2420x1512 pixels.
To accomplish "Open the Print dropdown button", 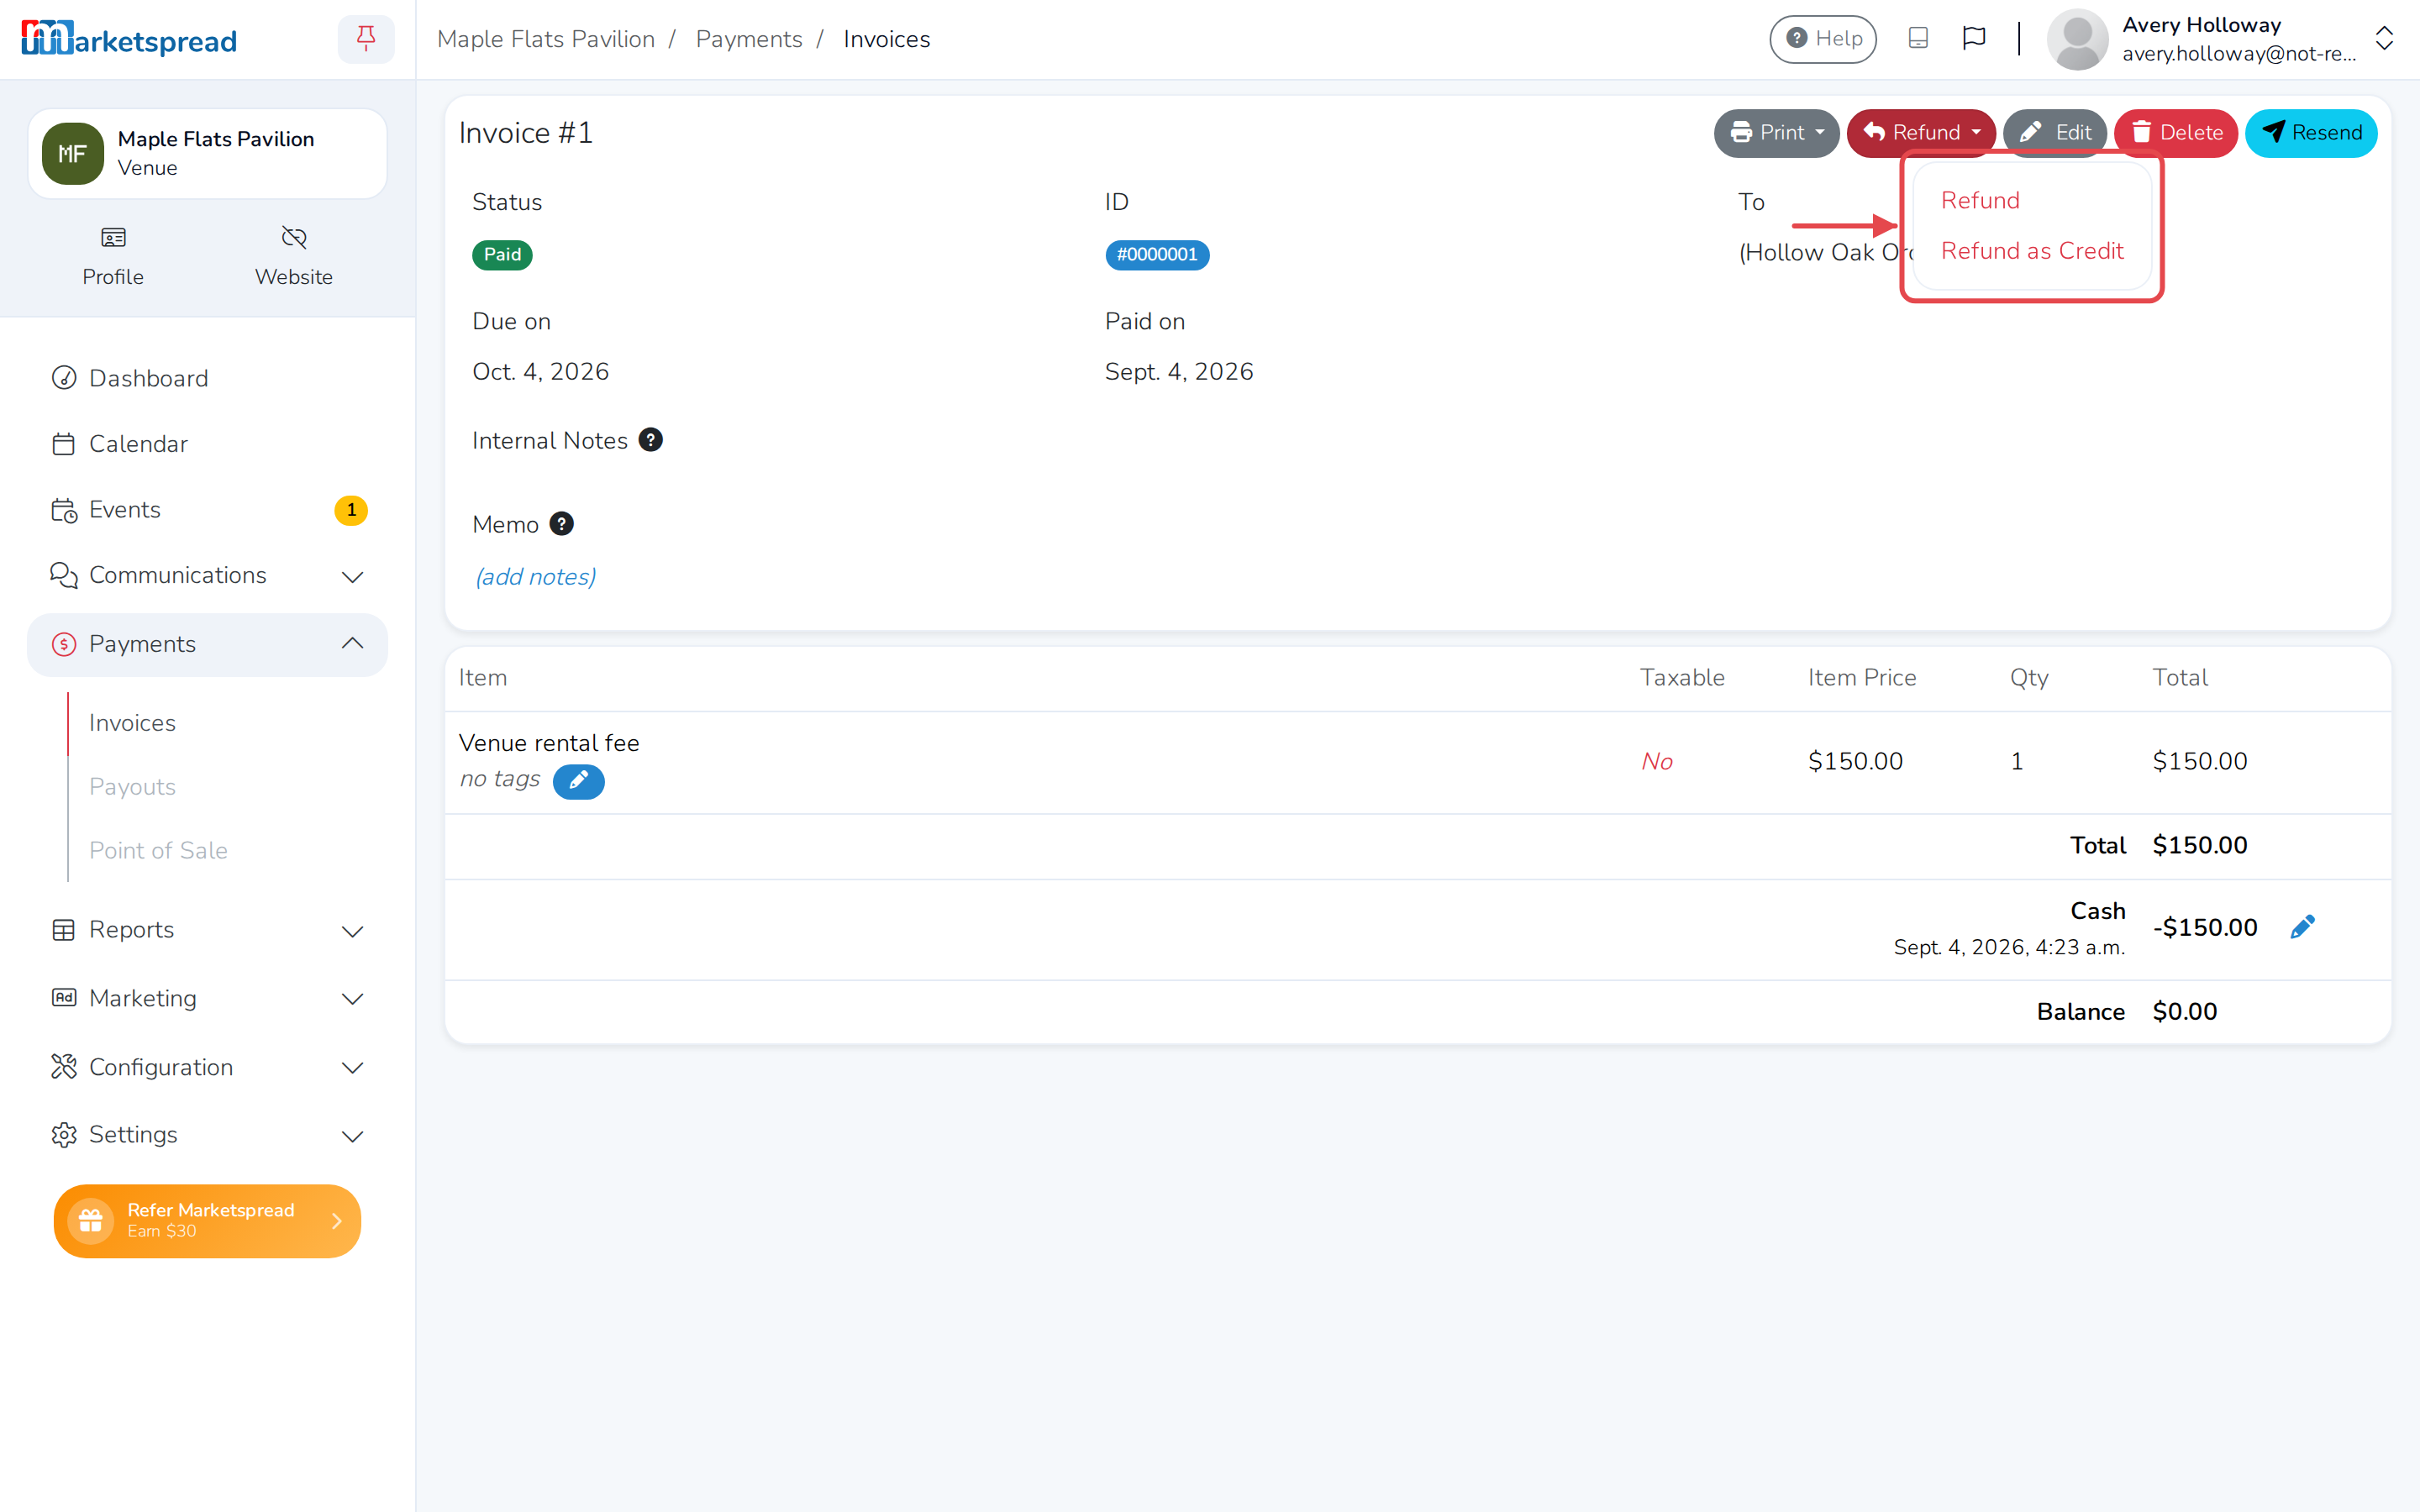I will pyautogui.click(x=1776, y=133).
